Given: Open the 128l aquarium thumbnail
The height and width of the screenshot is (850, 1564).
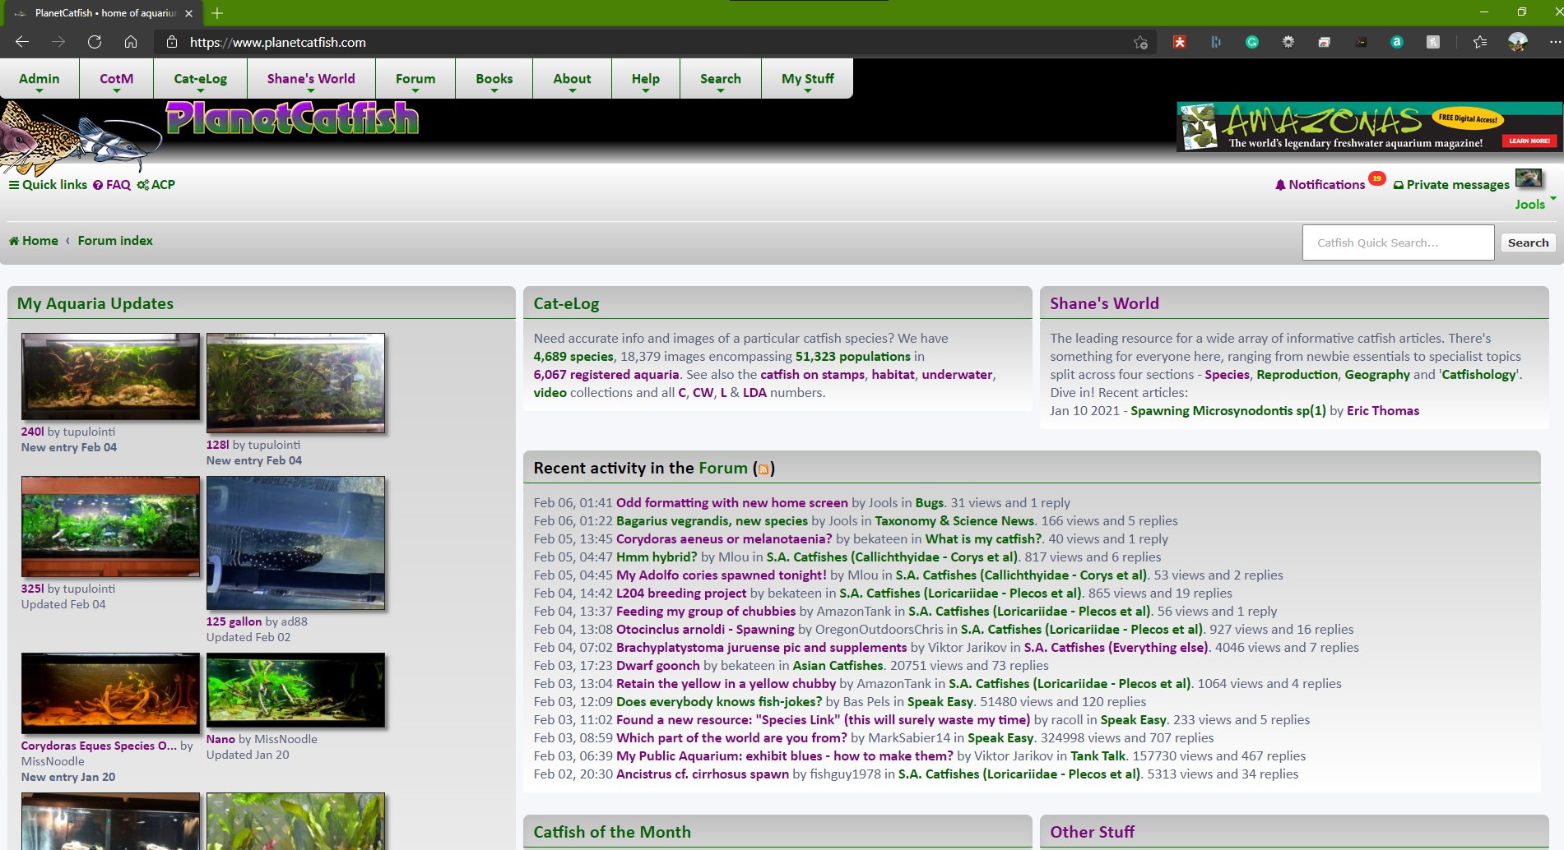Looking at the screenshot, I should [x=295, y=382].
